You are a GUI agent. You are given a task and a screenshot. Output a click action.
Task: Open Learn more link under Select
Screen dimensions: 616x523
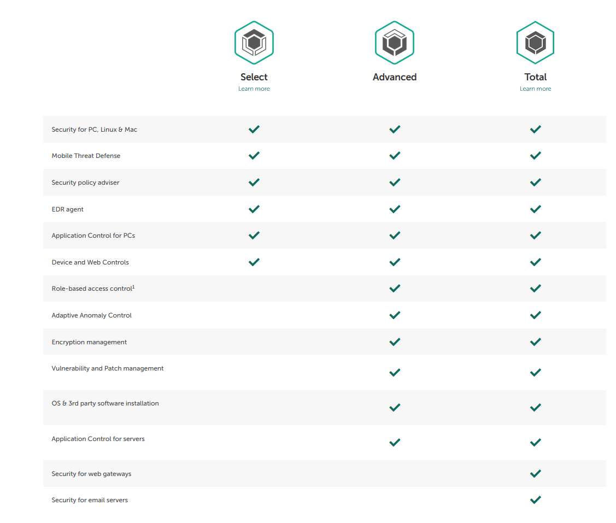click(x=254, y=89)
